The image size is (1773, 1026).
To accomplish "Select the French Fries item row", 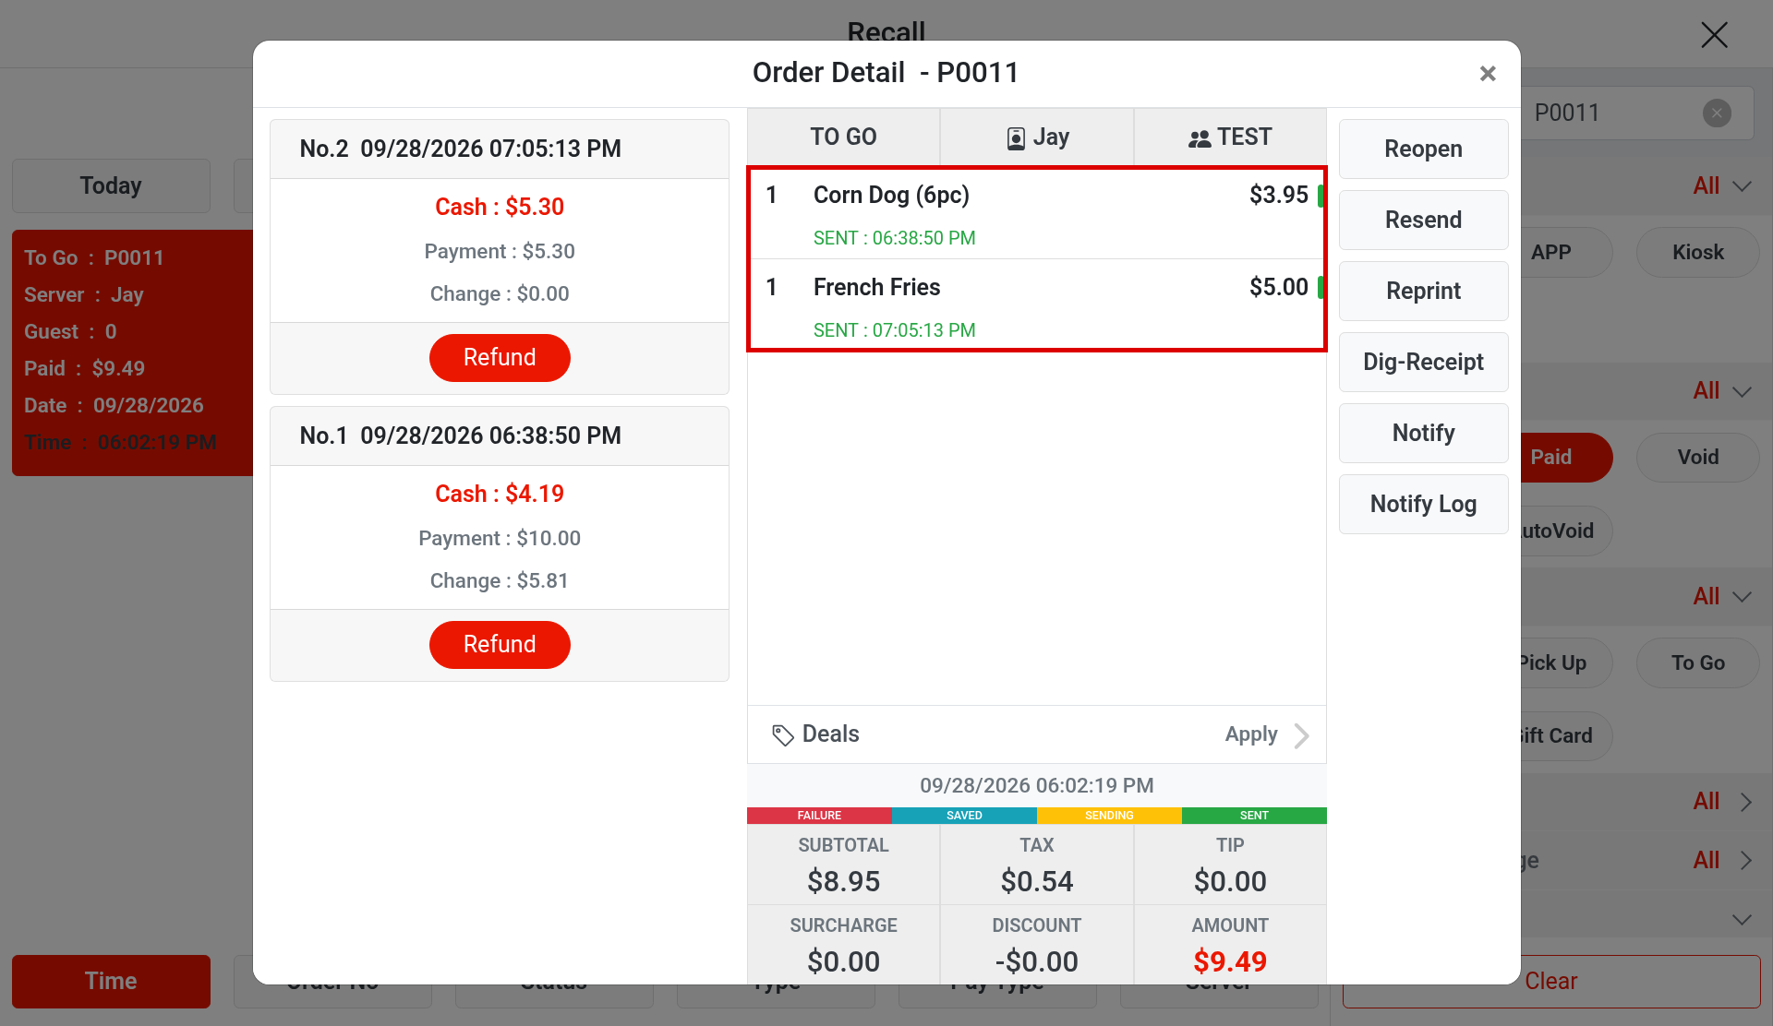I will [x=1036, y=305].
